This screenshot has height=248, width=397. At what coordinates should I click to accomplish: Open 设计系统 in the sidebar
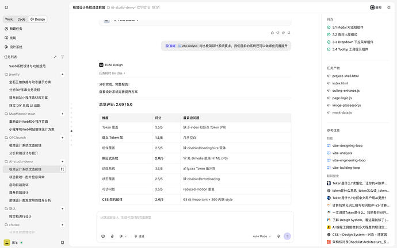13,47
